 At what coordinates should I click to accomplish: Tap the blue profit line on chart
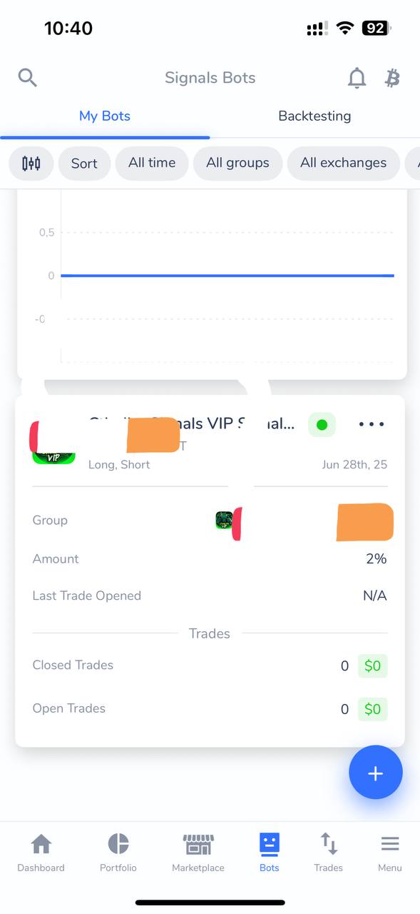(x=227, y=275)
